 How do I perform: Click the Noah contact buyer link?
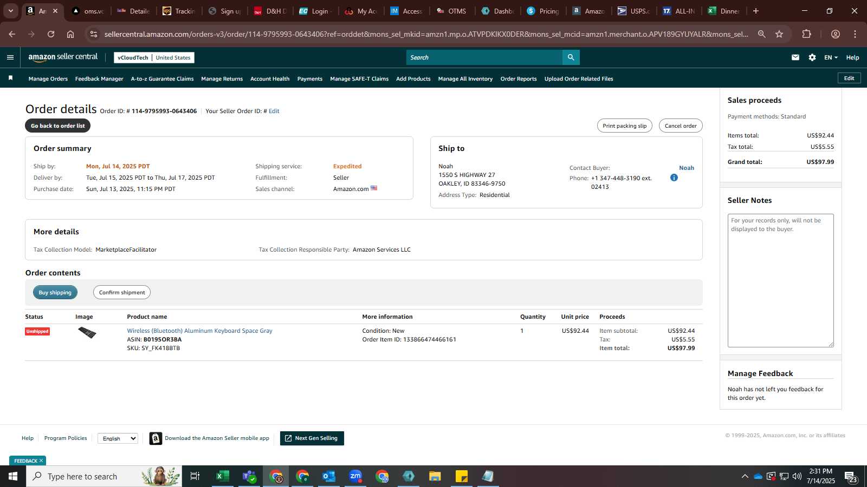point(687,168)
